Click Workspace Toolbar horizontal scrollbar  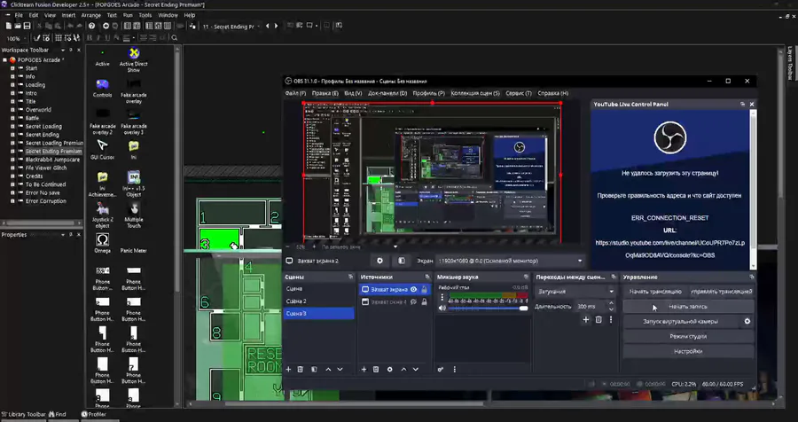(41, 223)
